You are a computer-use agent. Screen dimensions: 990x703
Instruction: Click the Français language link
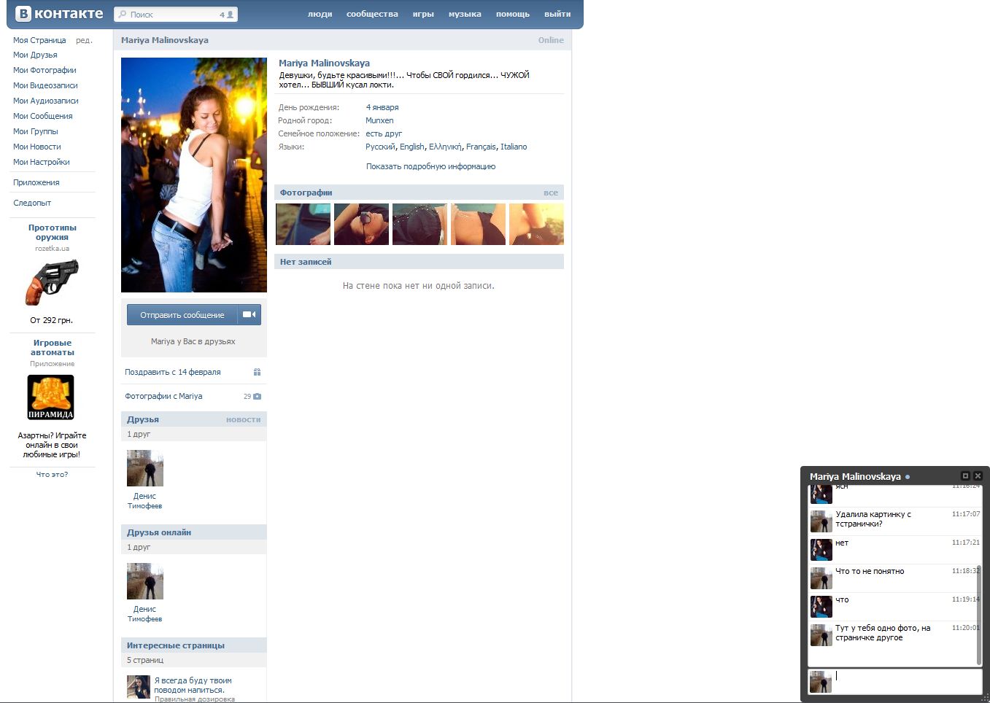[481, 147]
